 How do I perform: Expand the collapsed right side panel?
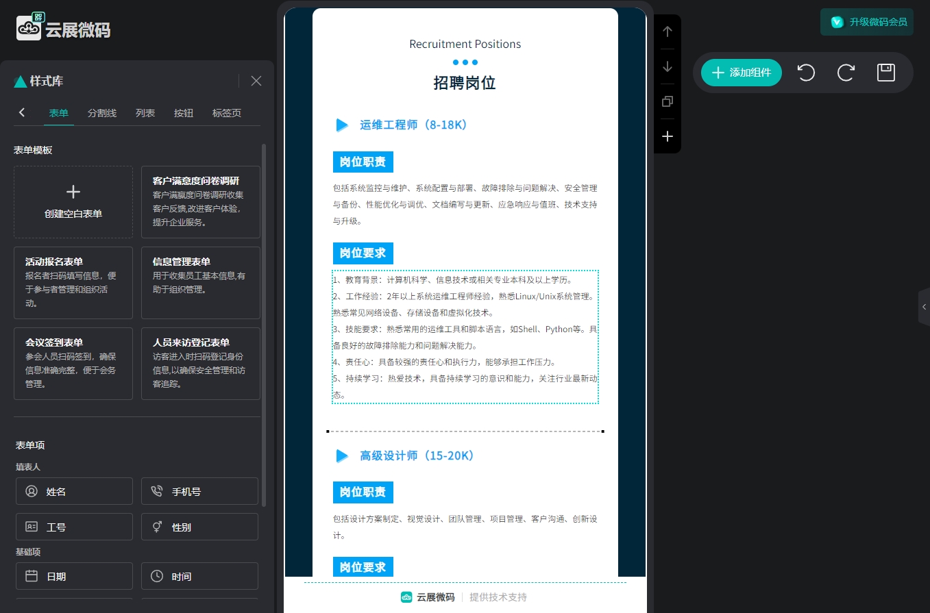click(x=924, y=307)
